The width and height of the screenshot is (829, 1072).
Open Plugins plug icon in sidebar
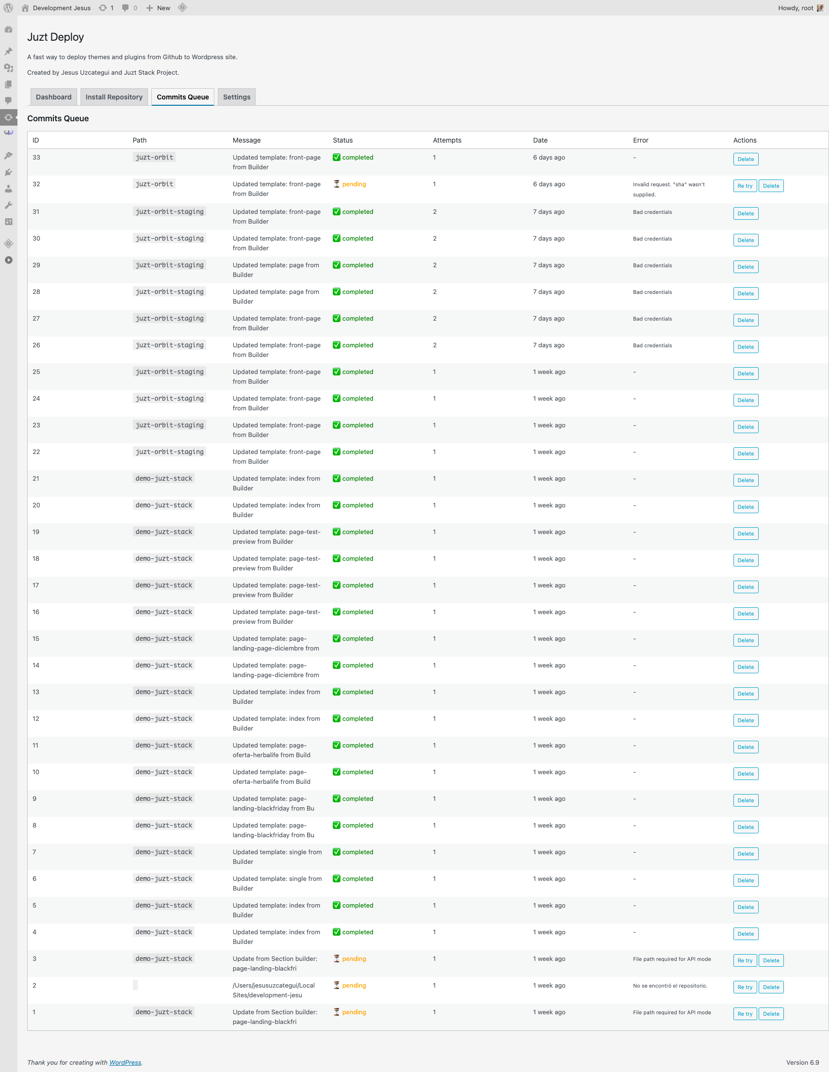pyautogui.click(x=8, y=172)
